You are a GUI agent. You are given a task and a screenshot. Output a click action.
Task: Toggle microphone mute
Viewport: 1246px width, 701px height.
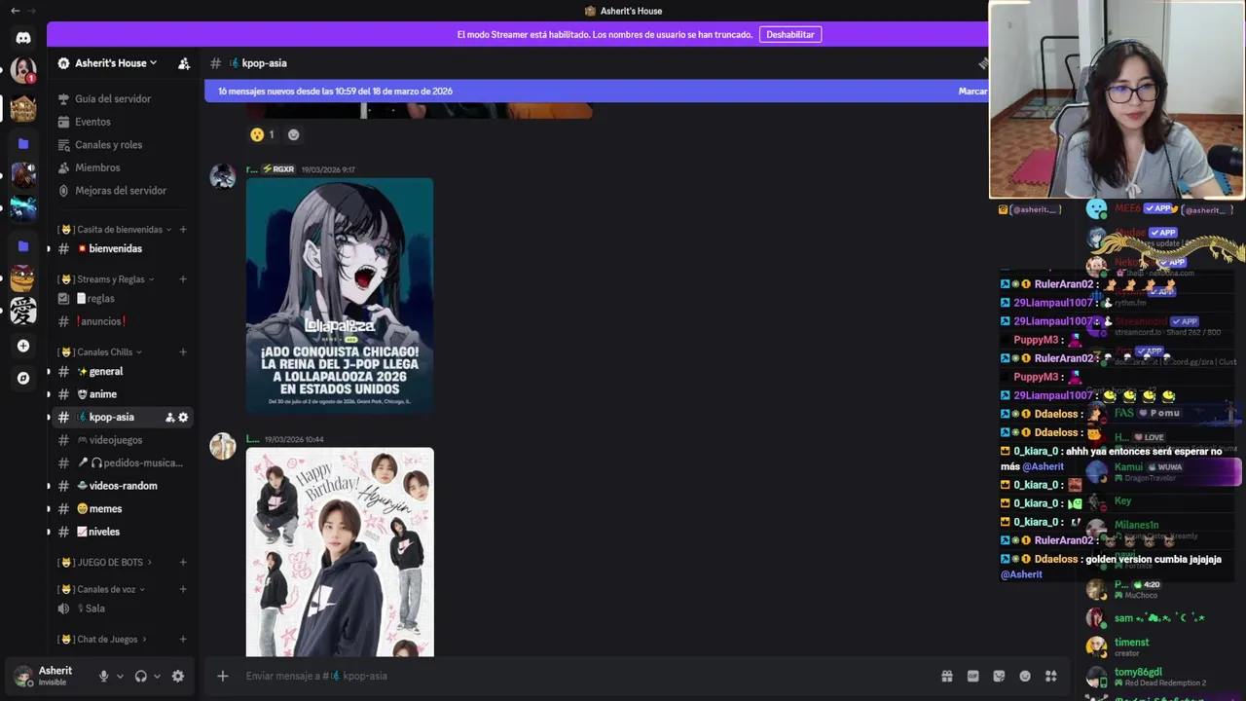coord(103,676)
